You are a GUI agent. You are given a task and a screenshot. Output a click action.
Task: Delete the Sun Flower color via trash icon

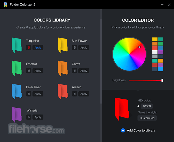(x=74, y=48)
